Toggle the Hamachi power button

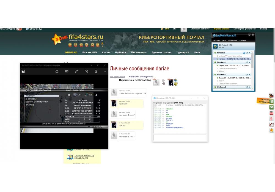(x=215, y=46)
